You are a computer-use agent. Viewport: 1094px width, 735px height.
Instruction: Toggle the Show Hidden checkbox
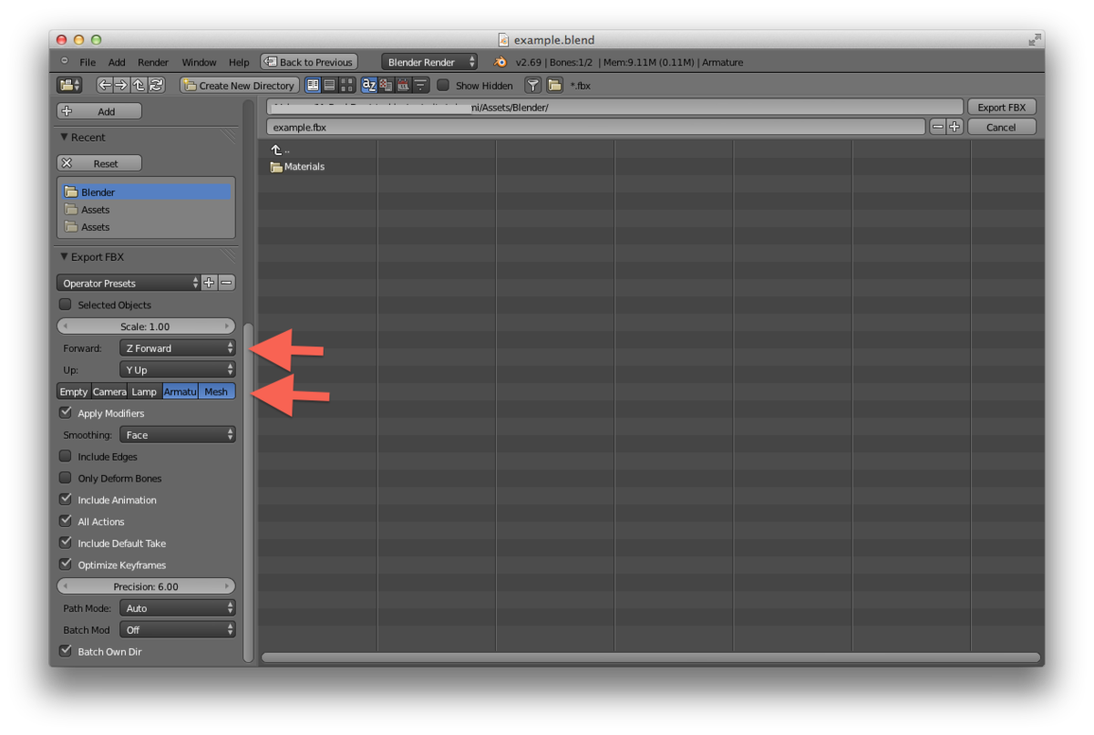tap(443, 85)
